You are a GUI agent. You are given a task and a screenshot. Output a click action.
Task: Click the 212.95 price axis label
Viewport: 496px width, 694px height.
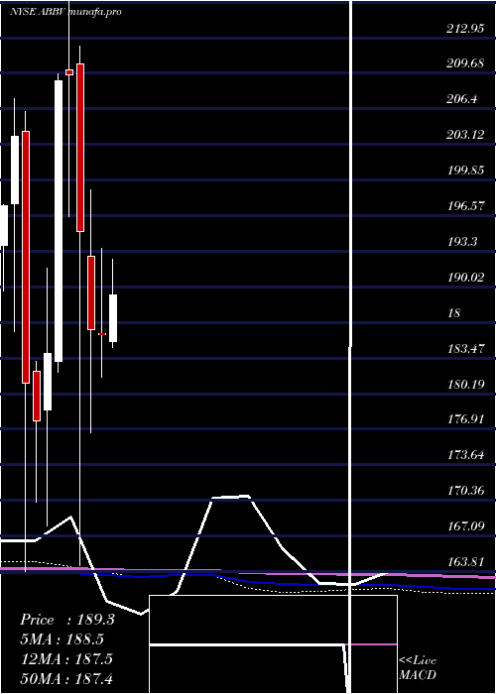click(x=465, y=29)
